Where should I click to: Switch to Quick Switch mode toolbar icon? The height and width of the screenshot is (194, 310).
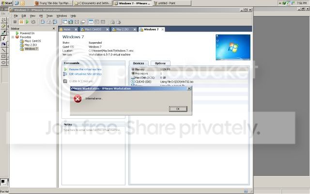point(71,22)
